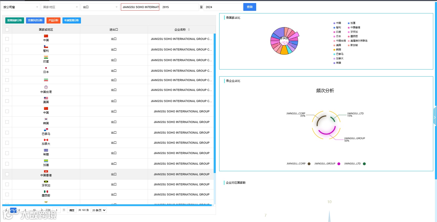Check the checkbox for the 印度 row
The width and height of the screenshot is (437, 222).
pos(7,60)
